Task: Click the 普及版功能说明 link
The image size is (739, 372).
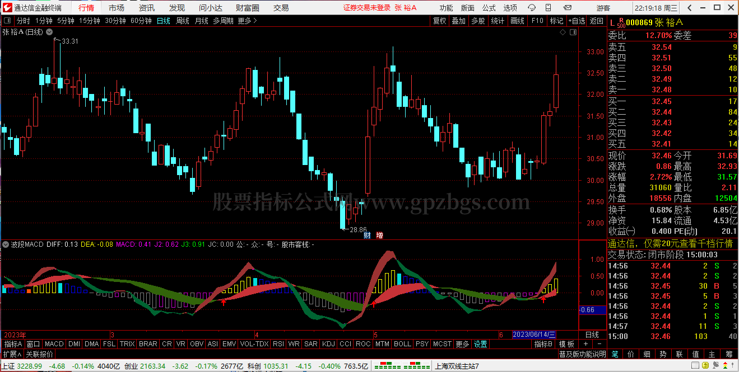Action: tap(582, 354)
